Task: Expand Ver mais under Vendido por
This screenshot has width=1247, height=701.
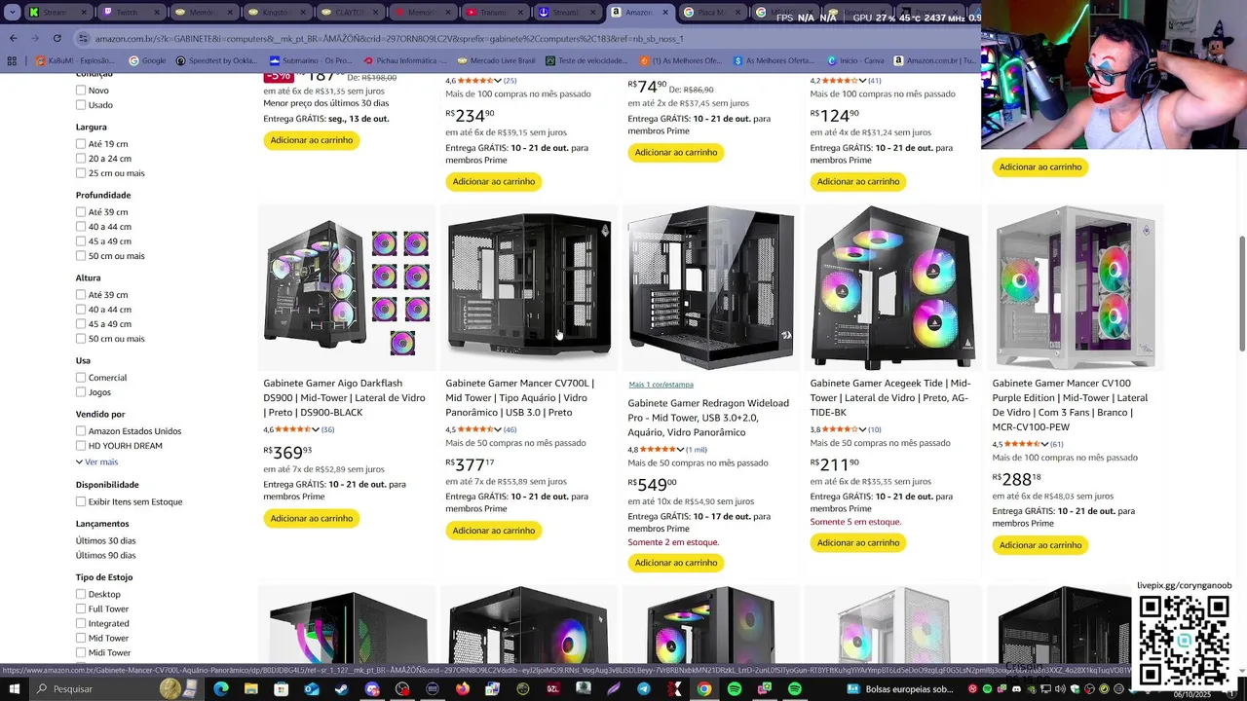Action: click(96, 461)
